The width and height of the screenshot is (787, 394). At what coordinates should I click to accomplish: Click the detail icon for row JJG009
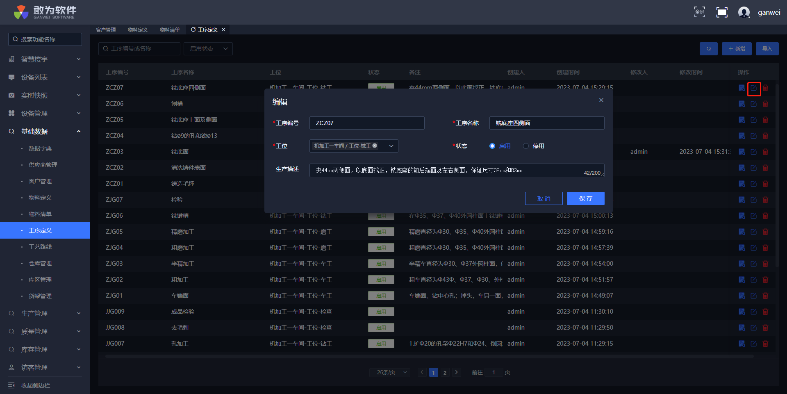coord(742,312)
